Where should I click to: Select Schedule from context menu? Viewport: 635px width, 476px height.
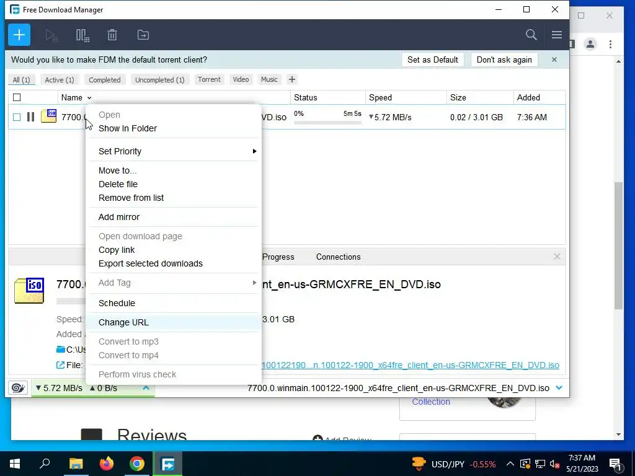pyautogui.click(x=174, y=303)
